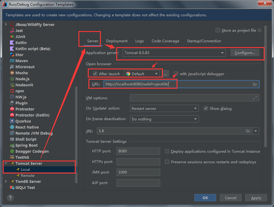The image size is (274, 207).
Task: Click the JUnit icon
Action: tap(12, 37)
